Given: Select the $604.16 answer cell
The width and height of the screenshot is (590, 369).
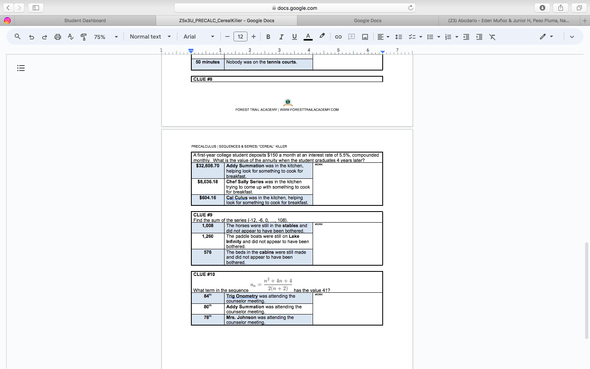Looking at the screenshot, I should tap(208, 200).
